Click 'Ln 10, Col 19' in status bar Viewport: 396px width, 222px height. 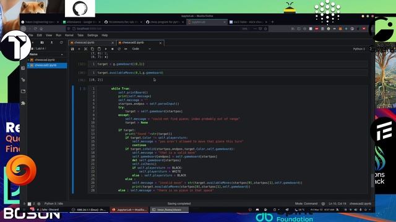tap(337, 203)
